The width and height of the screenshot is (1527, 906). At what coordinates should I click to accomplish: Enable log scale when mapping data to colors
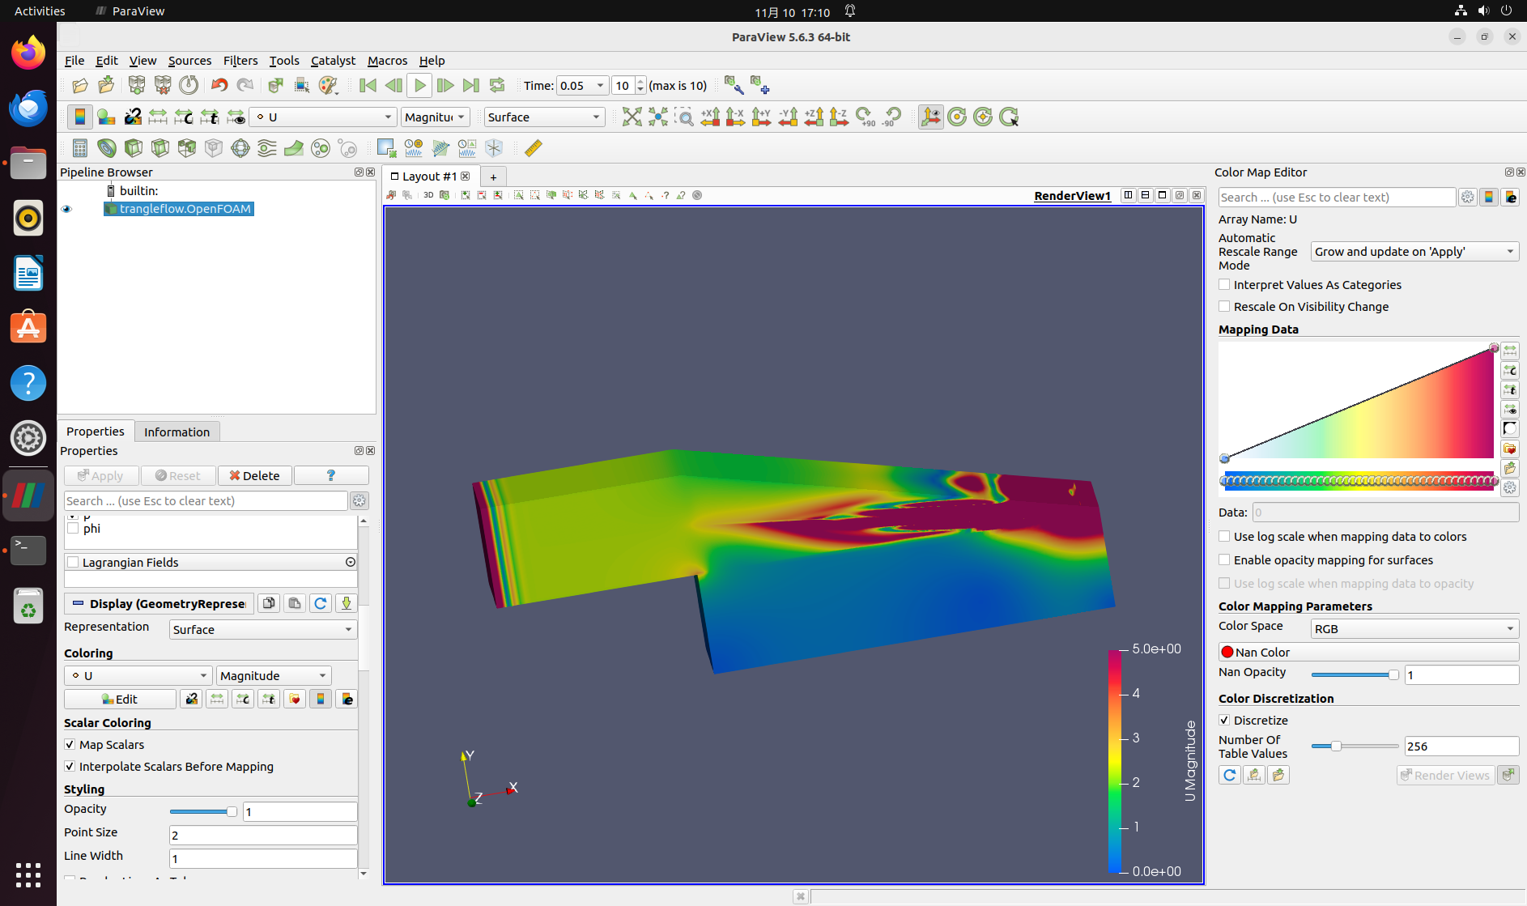point(1224,537)
